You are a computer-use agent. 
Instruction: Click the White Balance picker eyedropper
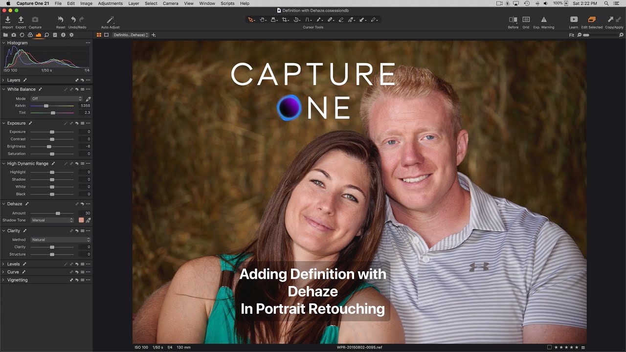coord(88,99)
